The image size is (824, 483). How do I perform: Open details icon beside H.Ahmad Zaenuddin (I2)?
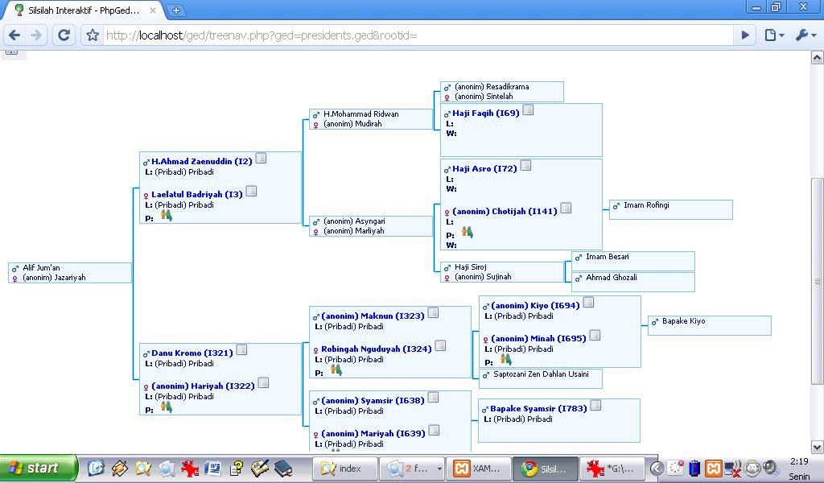pos(261,159)
